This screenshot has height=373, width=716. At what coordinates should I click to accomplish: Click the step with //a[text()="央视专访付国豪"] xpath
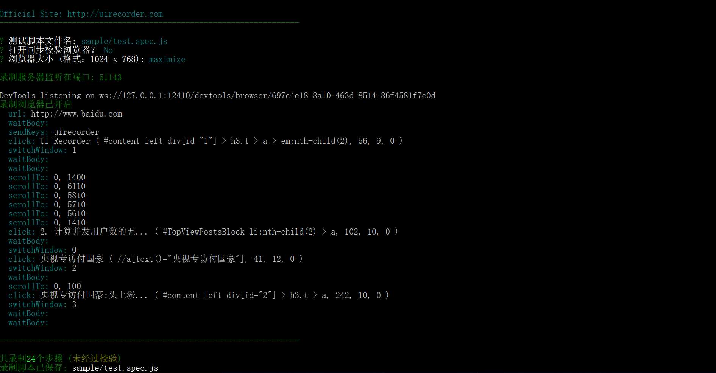pos(155,259)
